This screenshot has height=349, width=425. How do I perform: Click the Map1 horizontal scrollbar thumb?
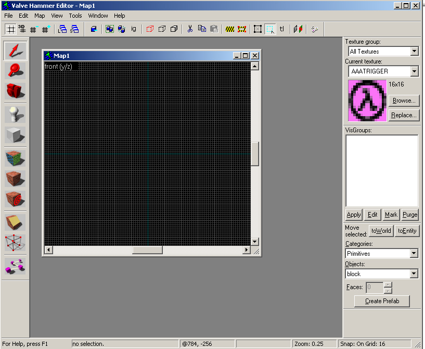(x=147, y=250)
